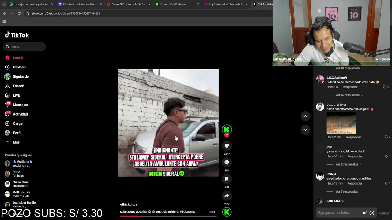Screen dimensions: 392x220
Task: Pause the playing video
Action: click(168, 123)
